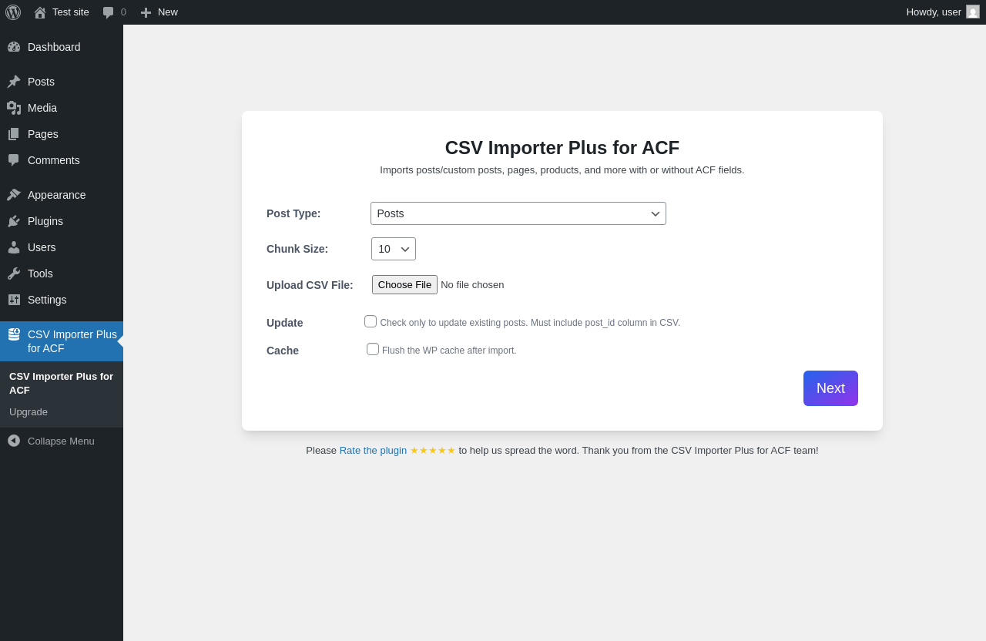Expand the Chunk Size dropdown
The width and height of the screenshot is (986, 641).
tap(394, 249)
